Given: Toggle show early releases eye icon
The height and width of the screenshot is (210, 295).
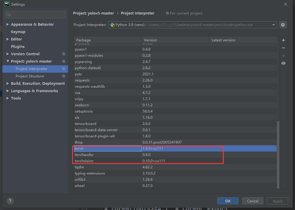Looking at the screenshot, I should [283, 64].
